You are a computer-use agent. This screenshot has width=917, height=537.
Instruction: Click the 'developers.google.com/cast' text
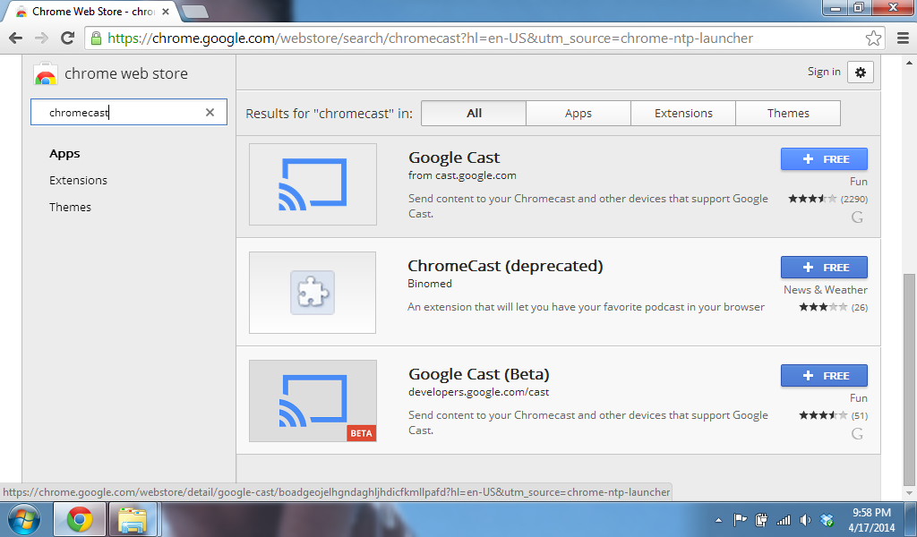pos(478,392)
